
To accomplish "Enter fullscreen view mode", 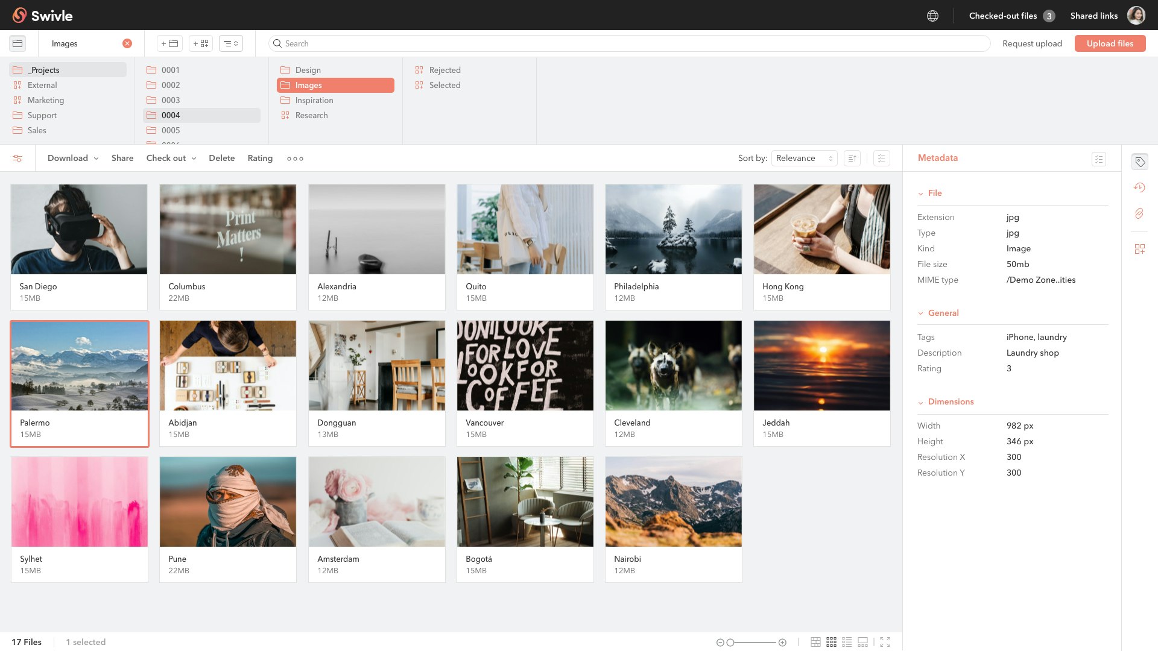I will tap(885, 642).
